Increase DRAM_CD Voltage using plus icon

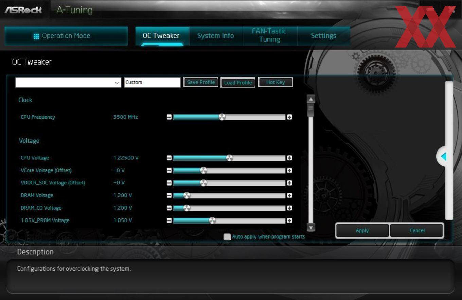click(289, 208)
